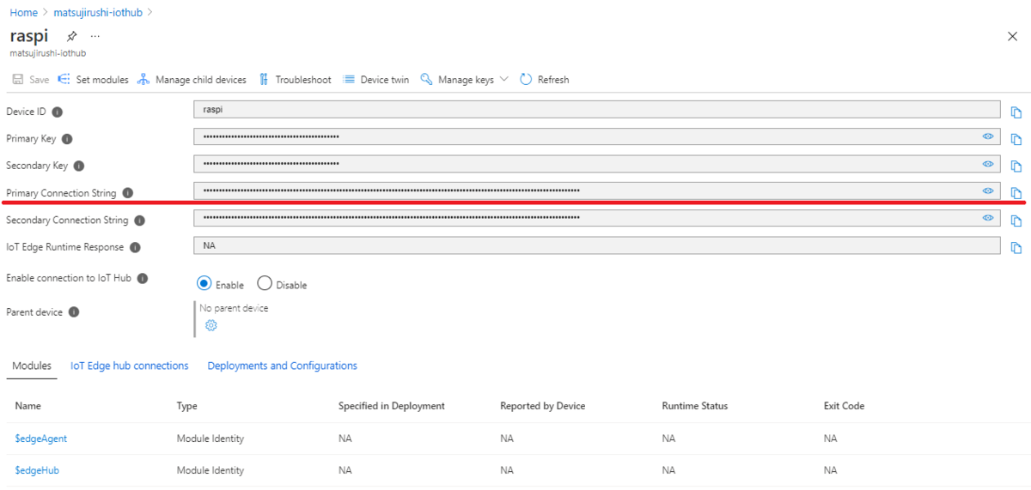Go to Home in breadcrumb
1031x490 pixels.
coord(23,13)
